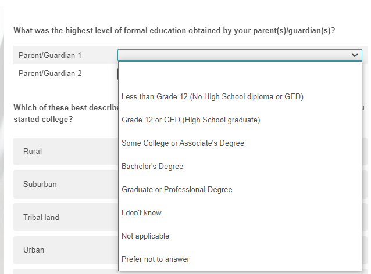Choose Less than Grade 12 option
Screen dimensions: 371x274
(x=212, y=96)
